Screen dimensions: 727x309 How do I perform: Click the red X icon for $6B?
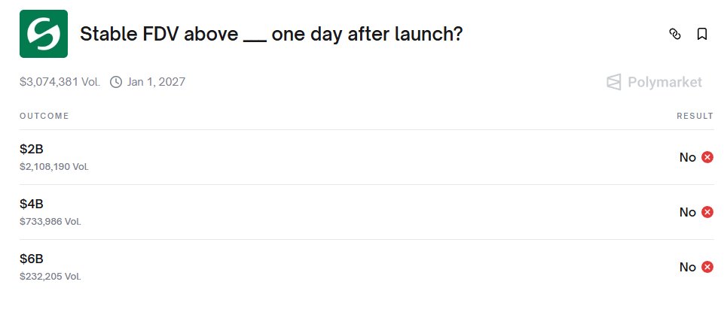[x=707, y=267]
